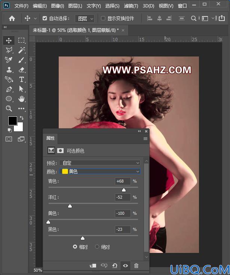This screenshot has width=230, height=275.
Task: Open the File menu
Action: 21,6
